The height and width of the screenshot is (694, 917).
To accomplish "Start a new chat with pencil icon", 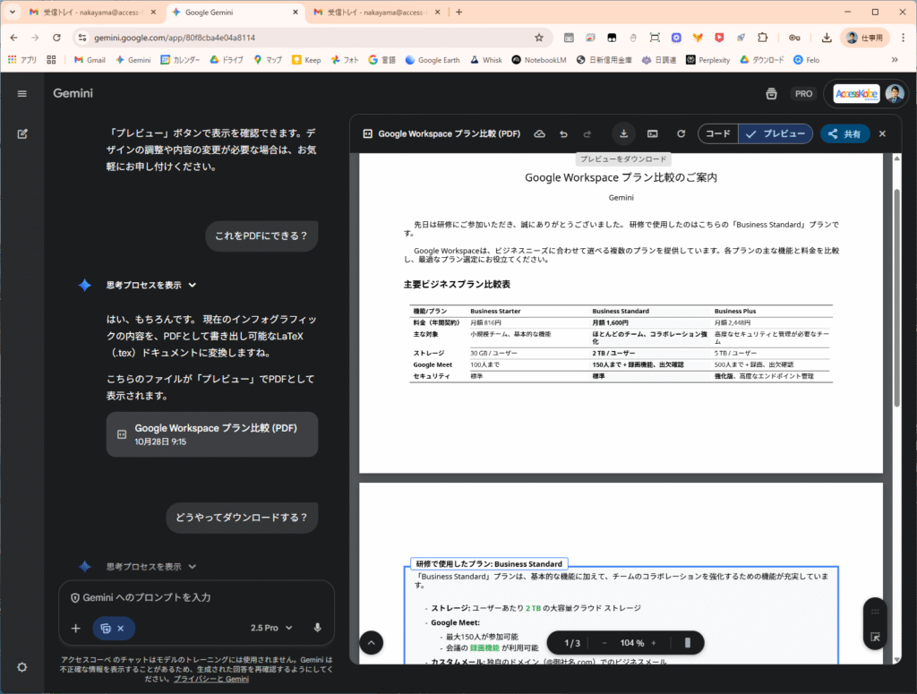I will pos(22,133).
